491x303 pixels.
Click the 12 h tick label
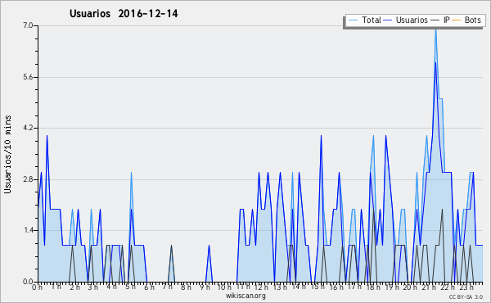point(261,287)
